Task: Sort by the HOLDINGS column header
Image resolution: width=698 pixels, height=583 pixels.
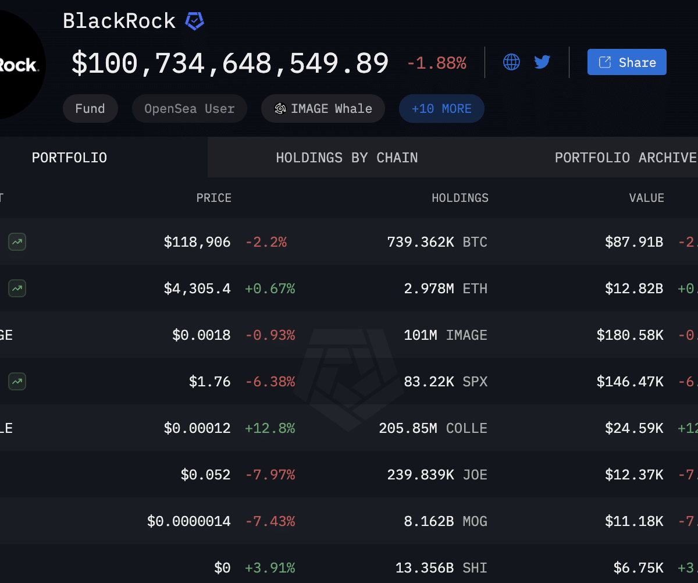Action: [x=460, y=198]
